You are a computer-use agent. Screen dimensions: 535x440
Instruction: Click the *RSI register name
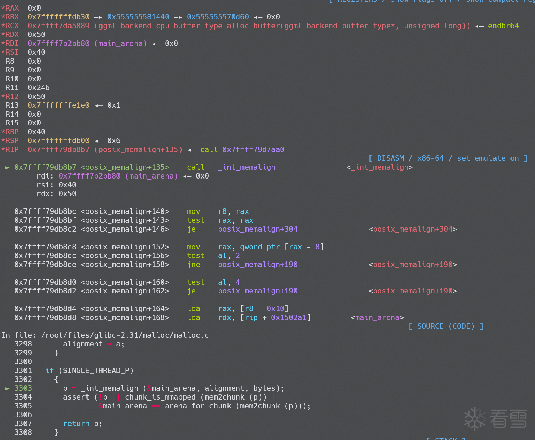click(x=10, y=52)
